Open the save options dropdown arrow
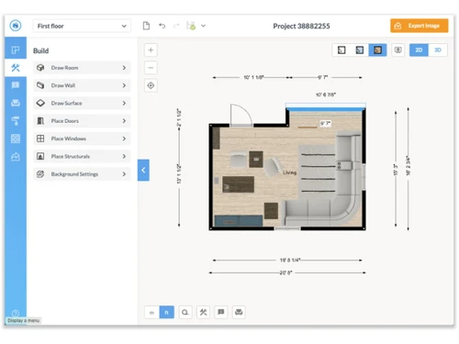 click(203, 26)
